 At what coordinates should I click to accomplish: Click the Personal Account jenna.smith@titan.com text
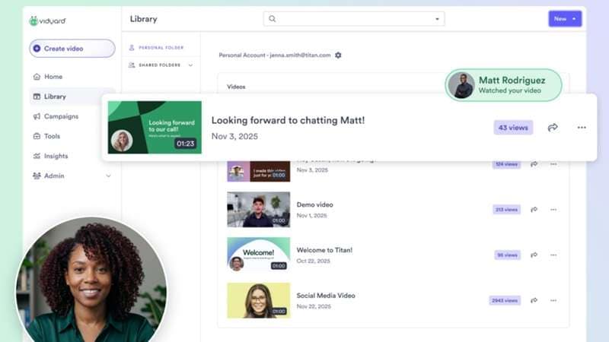(275, 55)
